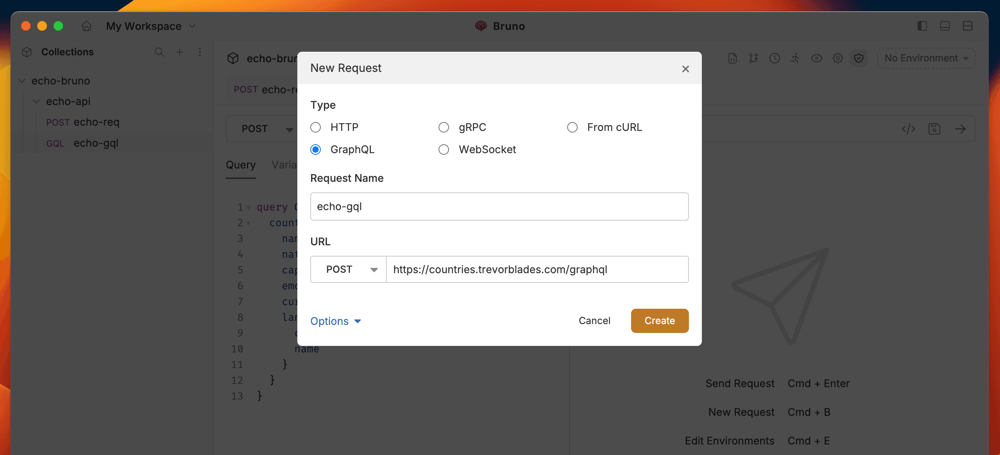1000x455 pixels.
Task: Open the POST method dropdown in the dialog
Action: 348,269
